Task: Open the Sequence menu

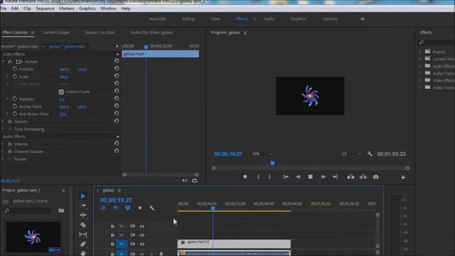Action: pos(45,9)
